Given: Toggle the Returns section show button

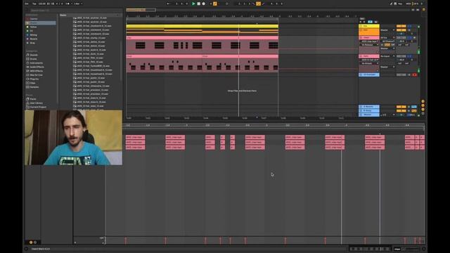Looking at the screenshot, I should 423,105.
